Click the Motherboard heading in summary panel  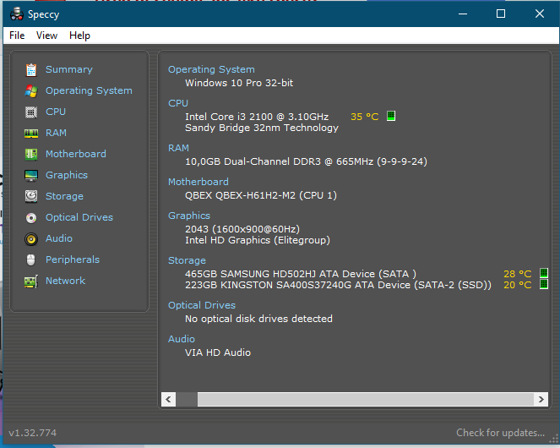(198, 182)
